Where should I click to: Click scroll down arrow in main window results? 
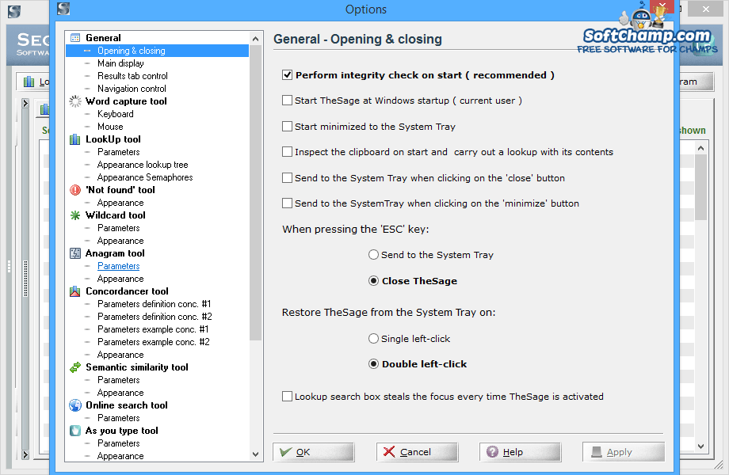tap(700, 446)
